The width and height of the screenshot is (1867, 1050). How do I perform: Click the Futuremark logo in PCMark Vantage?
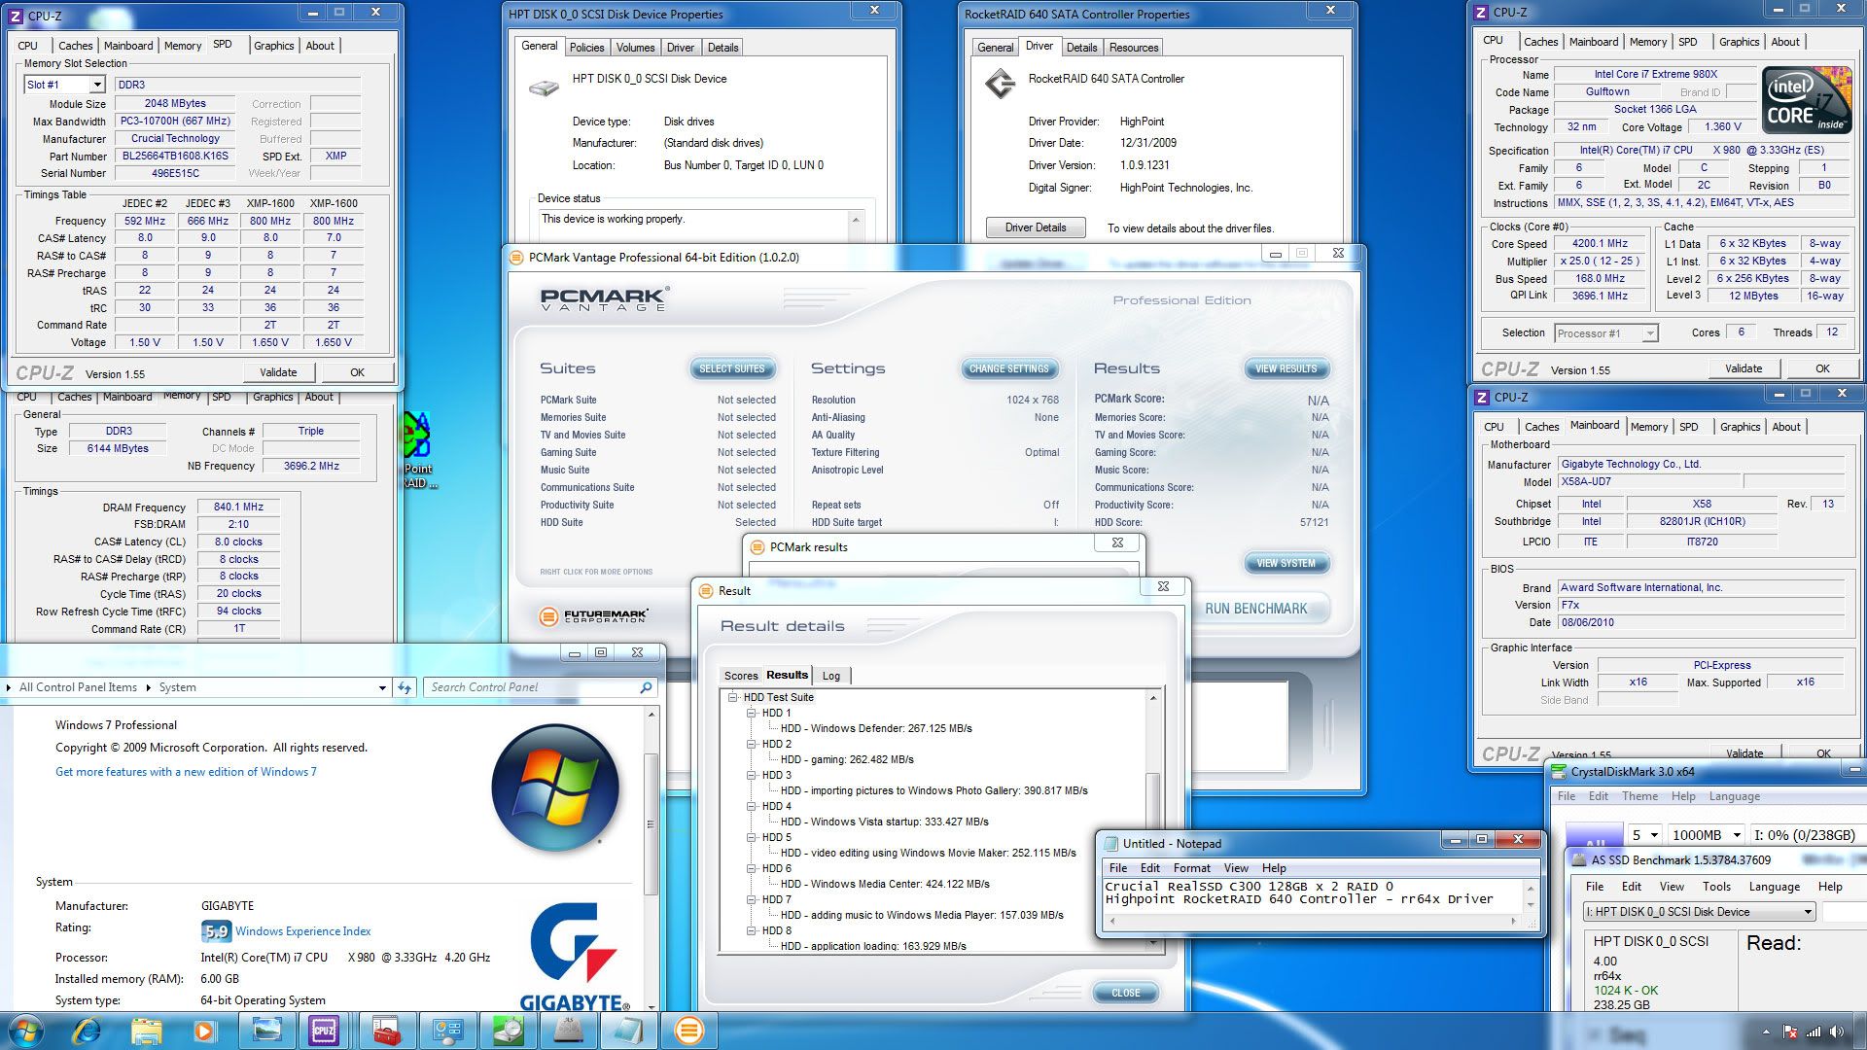pos(593,615)
